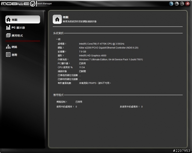192x153 pixels.
Task: Go to the 進階 advanced page
Action: 14,55
